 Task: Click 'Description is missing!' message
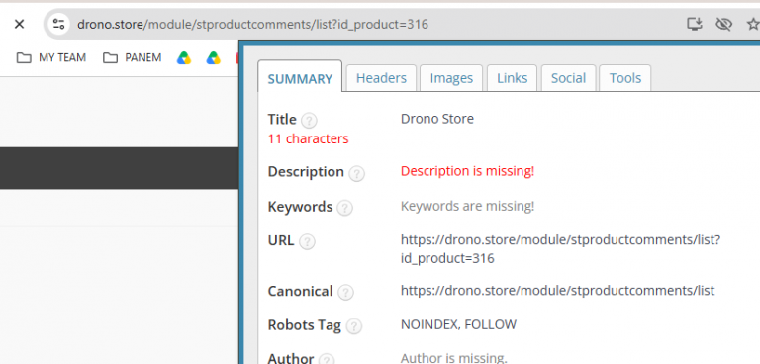click(468, 171)
